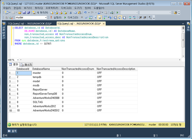
Task: Select the ReportServerTempDB cell
Action: 46,94
